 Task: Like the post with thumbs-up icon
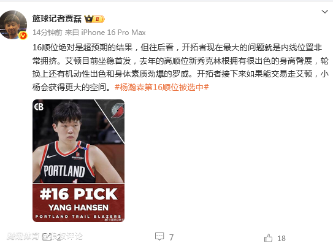click(268, 237)
